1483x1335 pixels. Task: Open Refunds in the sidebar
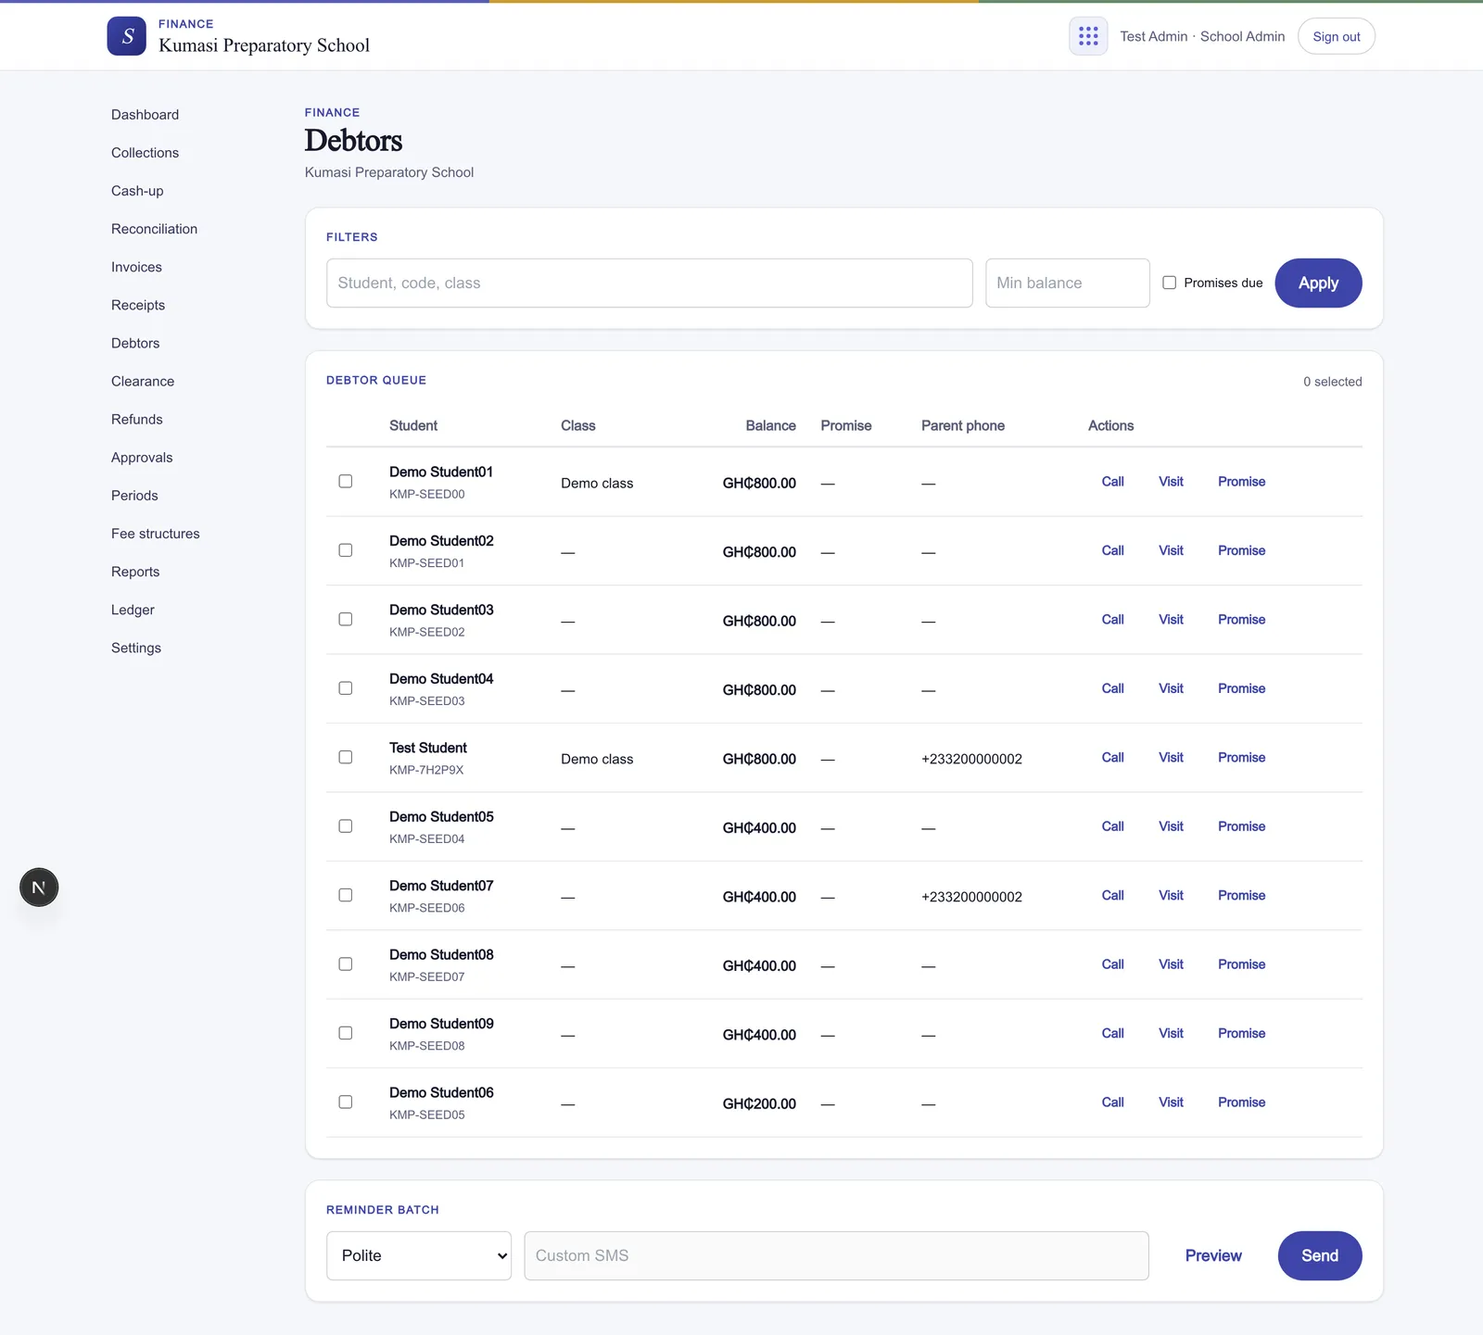(x=137, y=419)
